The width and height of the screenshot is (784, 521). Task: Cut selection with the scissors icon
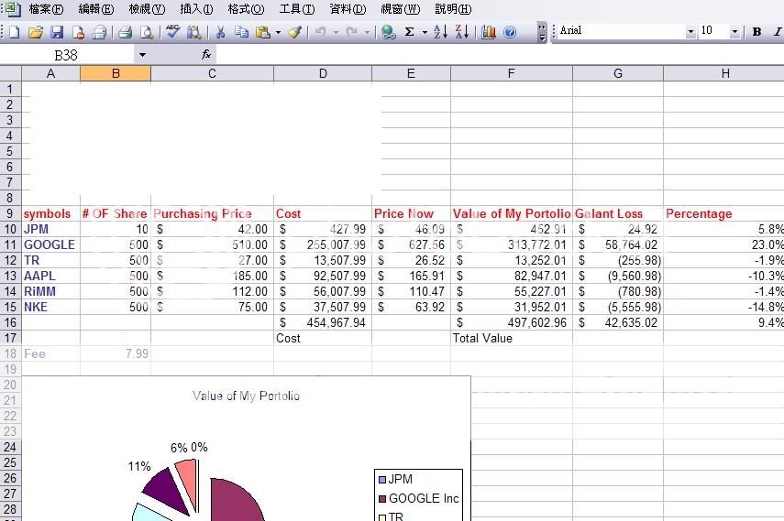click(220, 32)
